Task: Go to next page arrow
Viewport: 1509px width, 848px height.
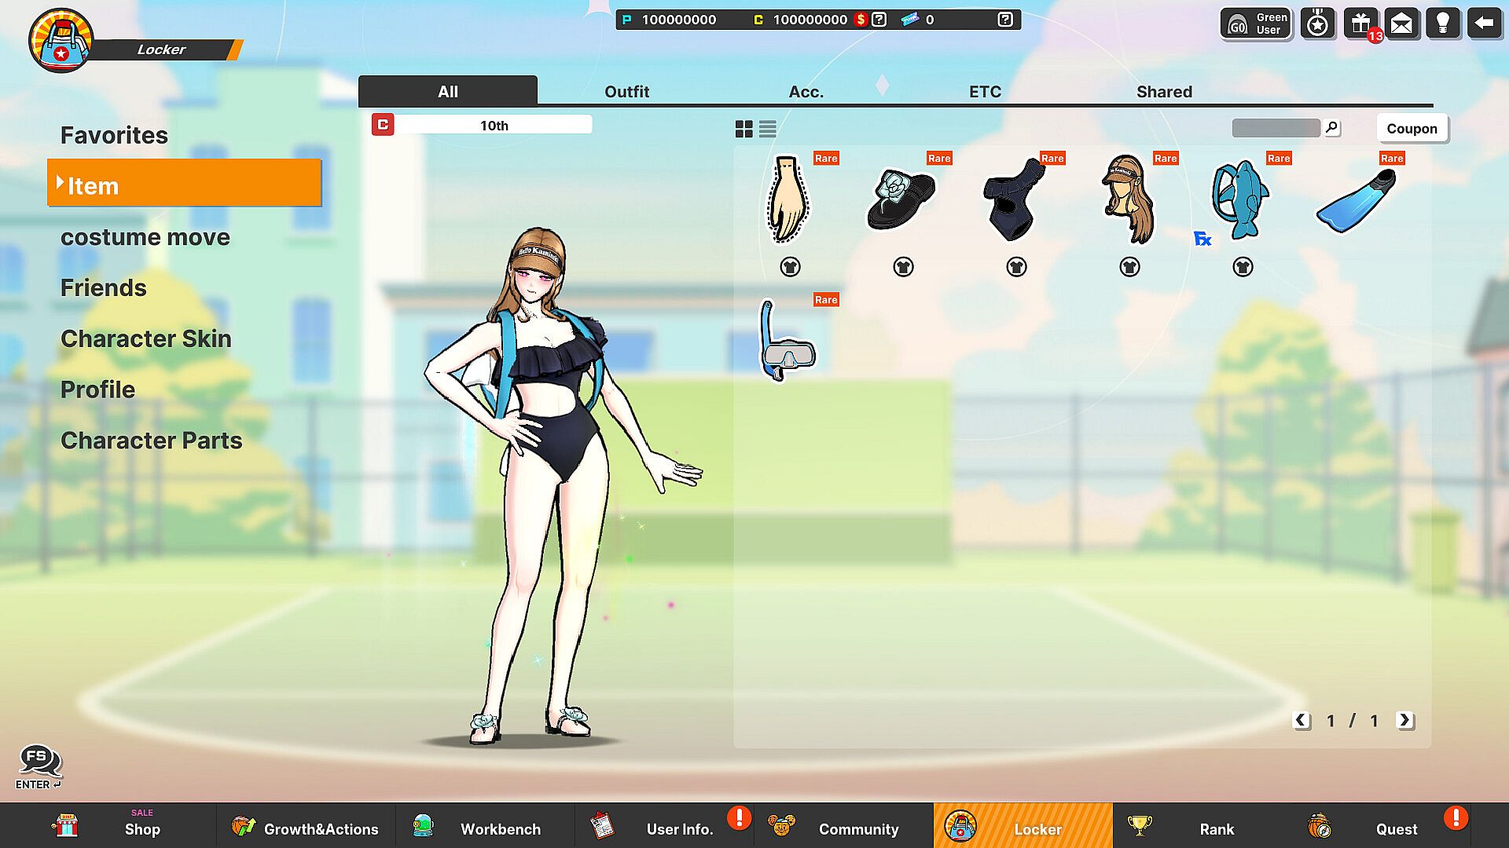Action: [1404, 720]
